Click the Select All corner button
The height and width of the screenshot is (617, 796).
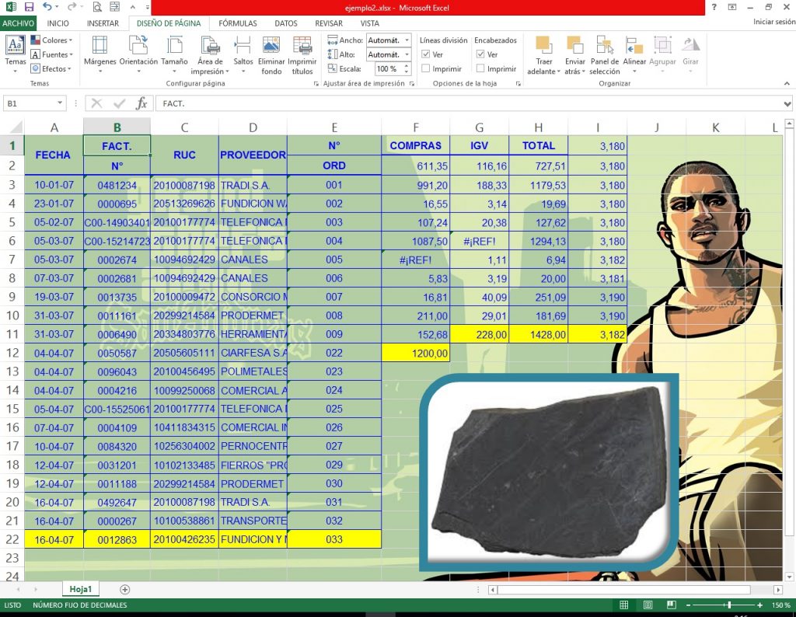click(x=12, y=127)
